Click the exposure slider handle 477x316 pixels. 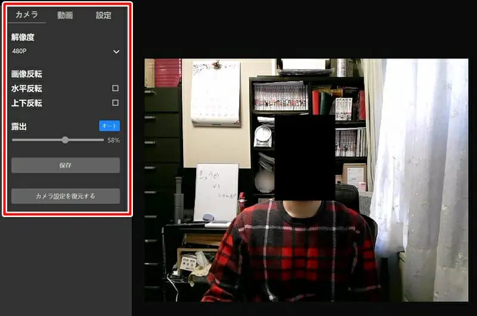[65, 140]
